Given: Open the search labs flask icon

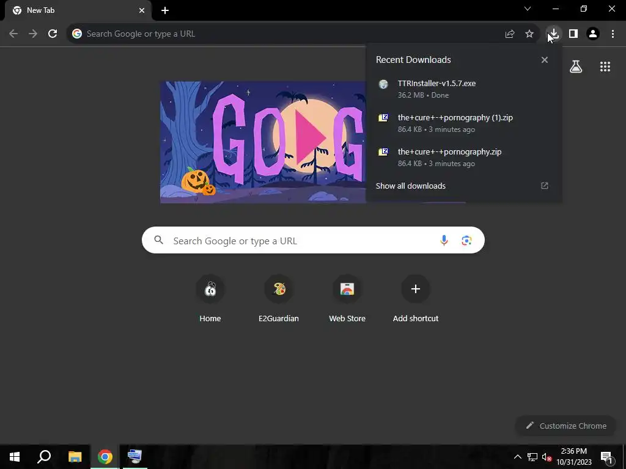Looking at the screenshot, I should click(576, 67).
